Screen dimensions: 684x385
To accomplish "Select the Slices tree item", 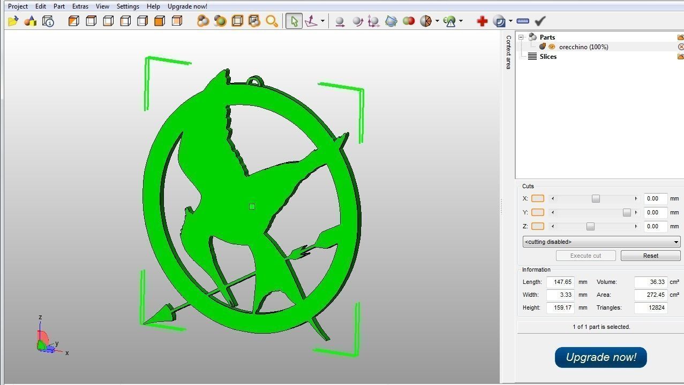I will tap(548, 57).
